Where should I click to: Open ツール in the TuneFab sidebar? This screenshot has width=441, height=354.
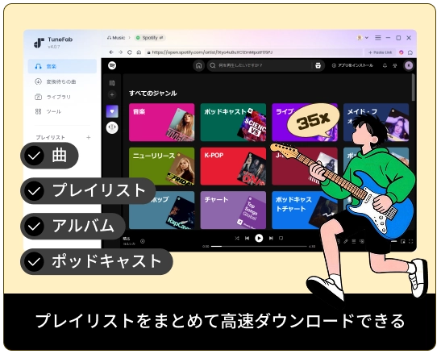point(48,112)
